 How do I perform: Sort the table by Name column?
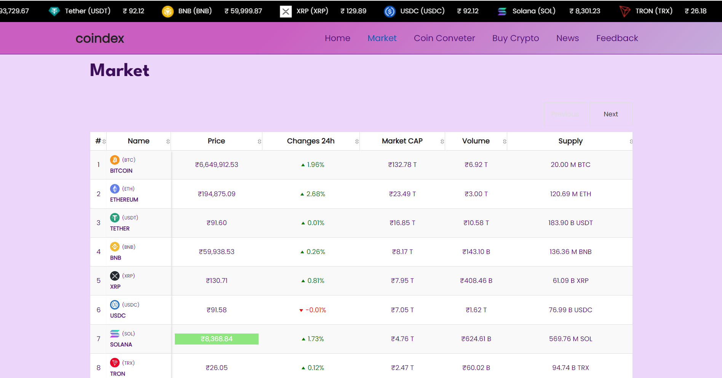point(139,141)
